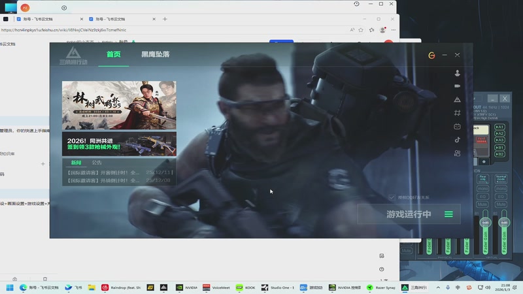Open a new browser tab with plus button
Screen dimensions: 523x294
tap(165, 19)
